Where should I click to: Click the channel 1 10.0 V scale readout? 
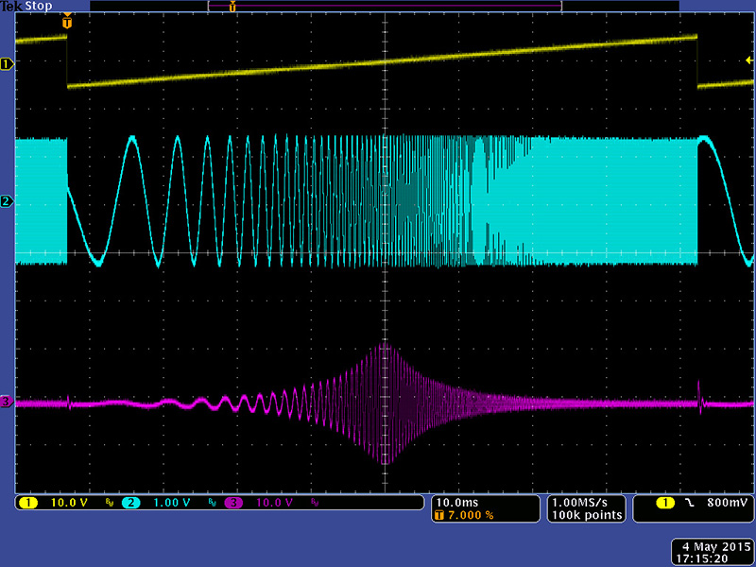(x=67, y=503)
